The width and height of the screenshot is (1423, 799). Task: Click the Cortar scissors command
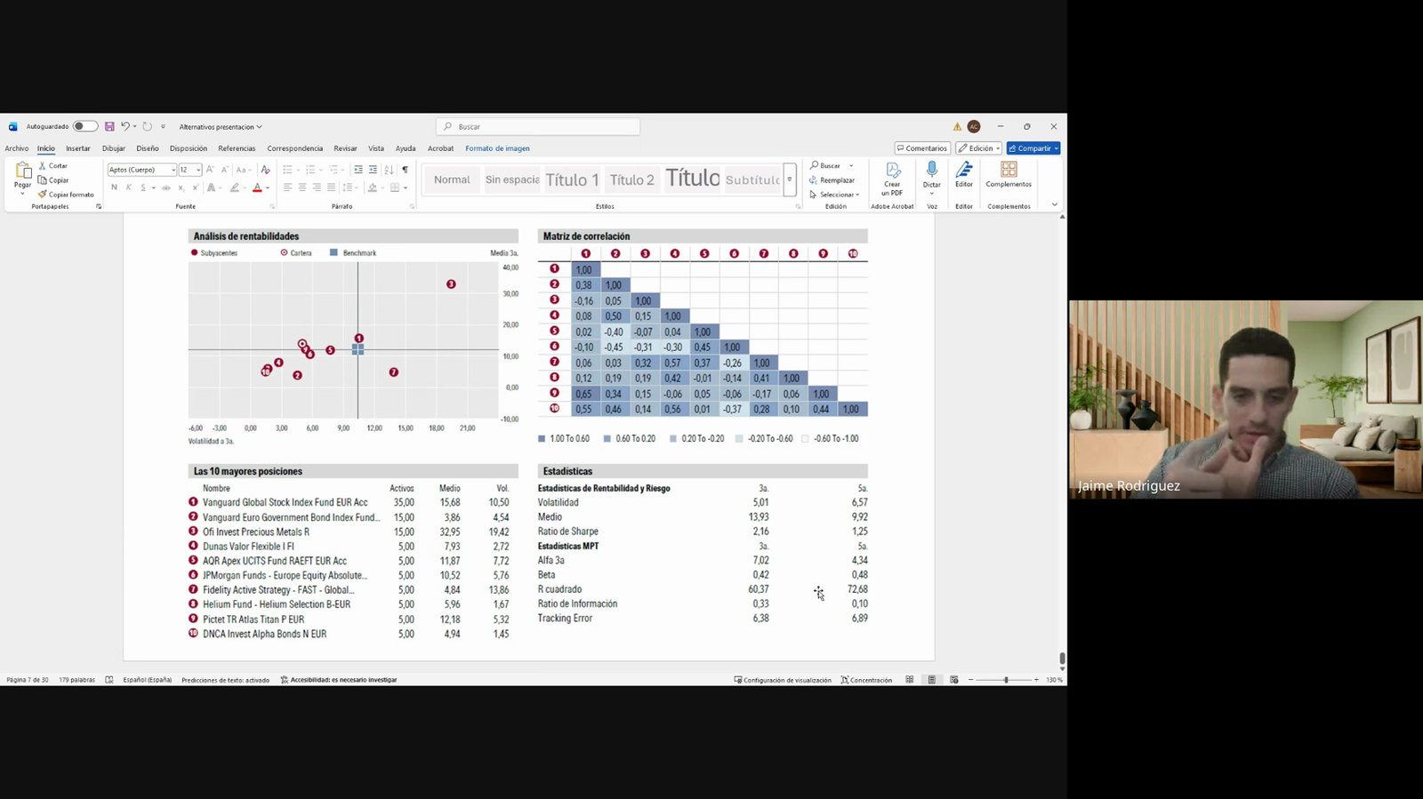point(52,166)
